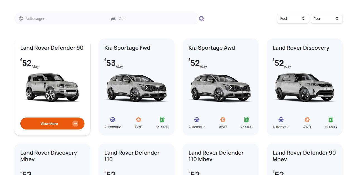Click the Volkswagen logo icon in search bar
Screen dimensions: 357x175
(21, 19)
